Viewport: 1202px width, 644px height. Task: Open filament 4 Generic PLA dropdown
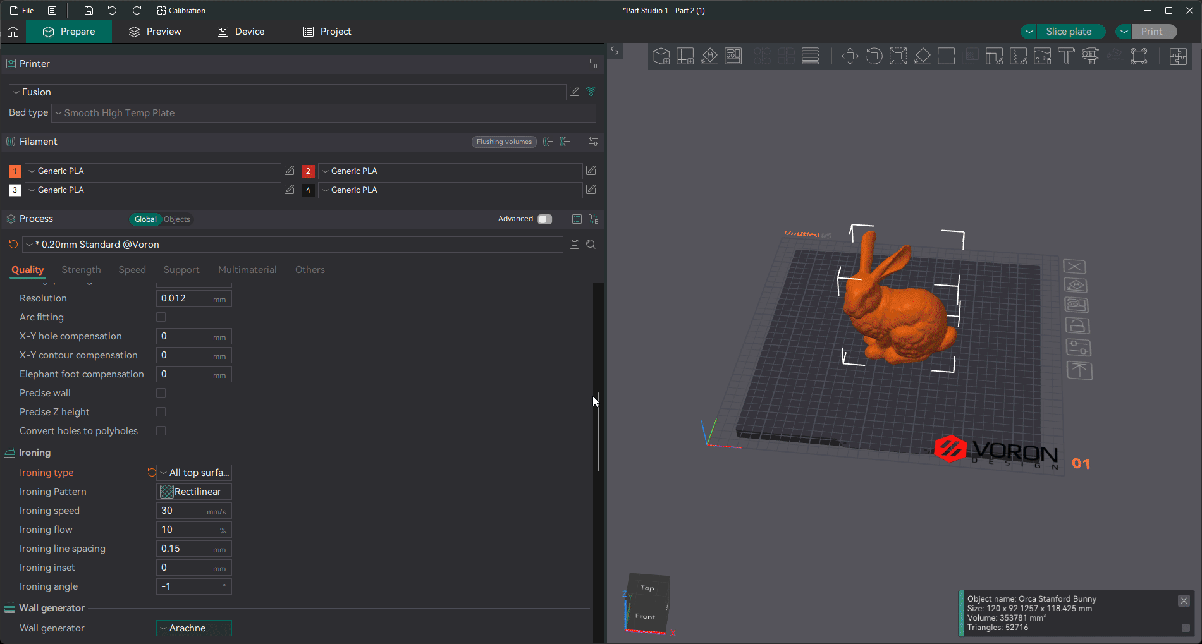[x=450, y=190]
